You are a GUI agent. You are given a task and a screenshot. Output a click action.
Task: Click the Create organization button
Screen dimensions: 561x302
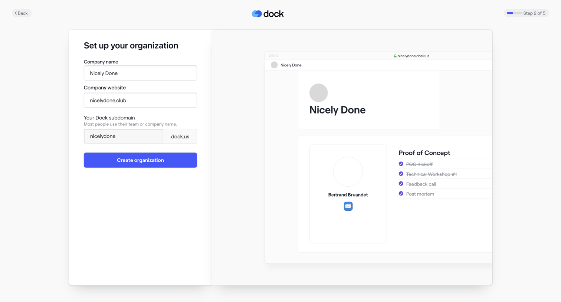click(x=140, y=160)
